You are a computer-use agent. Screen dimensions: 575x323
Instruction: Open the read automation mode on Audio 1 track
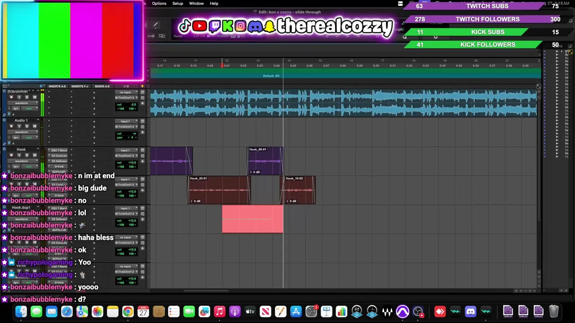pos(30,137)
